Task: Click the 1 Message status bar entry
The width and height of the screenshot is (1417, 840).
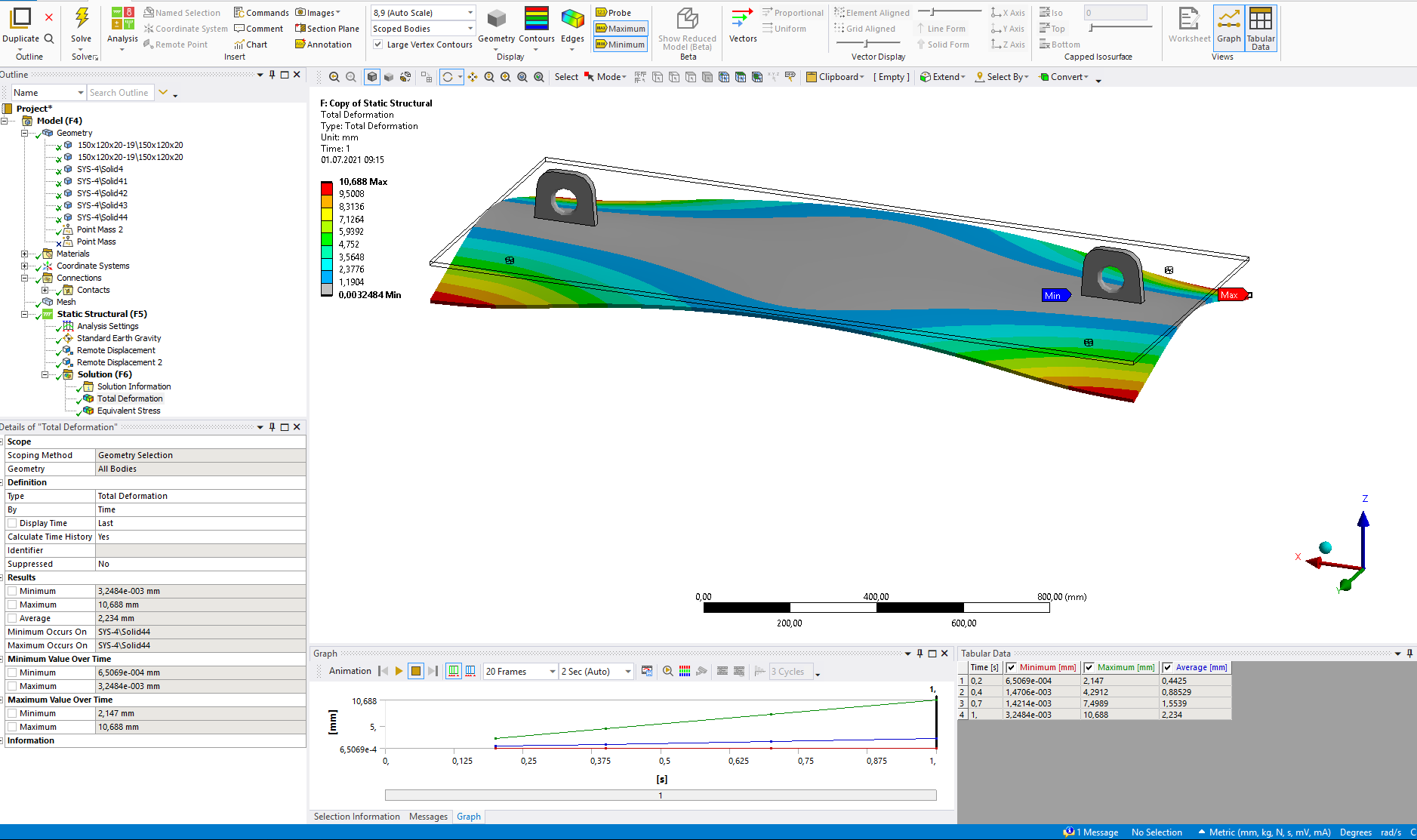Action: 1091,832
